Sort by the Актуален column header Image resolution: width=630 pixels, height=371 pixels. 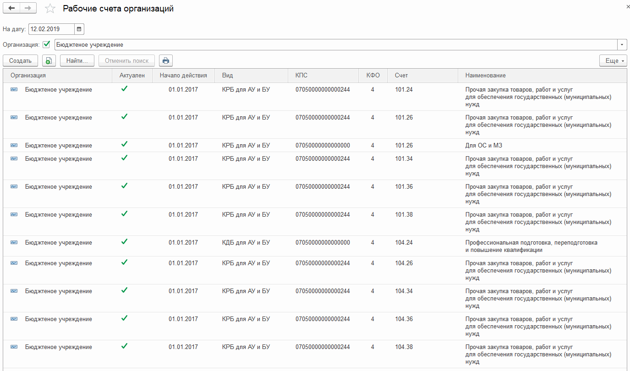click(132, 76)
